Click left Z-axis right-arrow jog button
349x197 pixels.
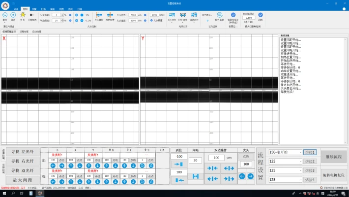(61, 166)
